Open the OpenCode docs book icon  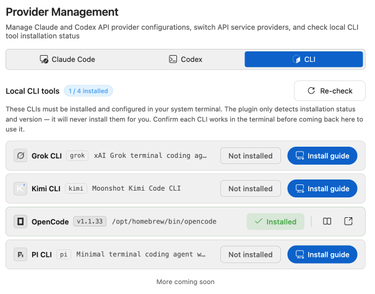[327, 222]
